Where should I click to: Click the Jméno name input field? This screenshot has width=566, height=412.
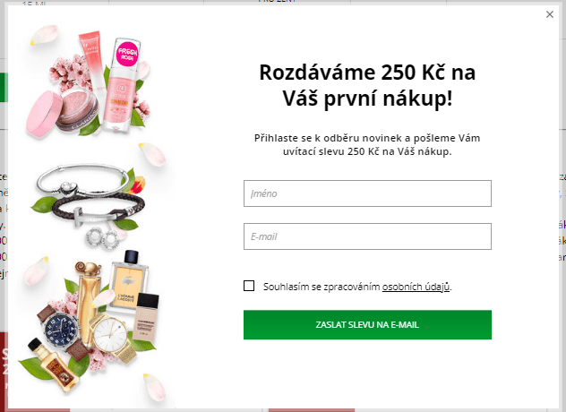367,193
